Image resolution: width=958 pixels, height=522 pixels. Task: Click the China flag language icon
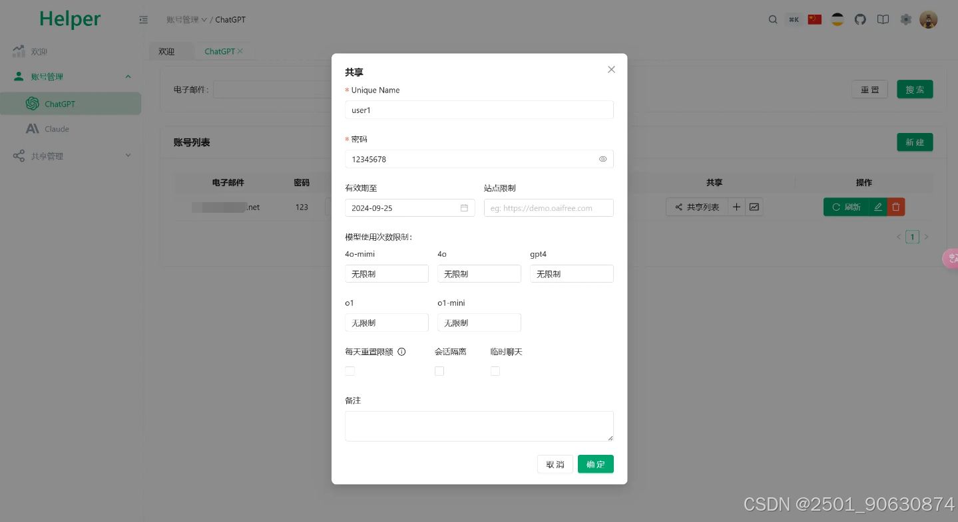pyautogui.click(x=814, y=19)
